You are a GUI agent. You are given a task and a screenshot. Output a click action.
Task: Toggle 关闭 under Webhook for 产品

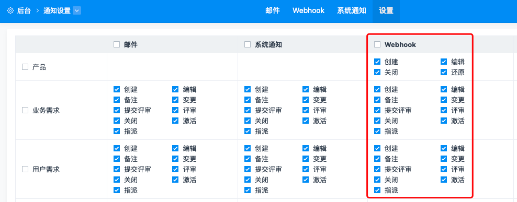click(377, 72)
